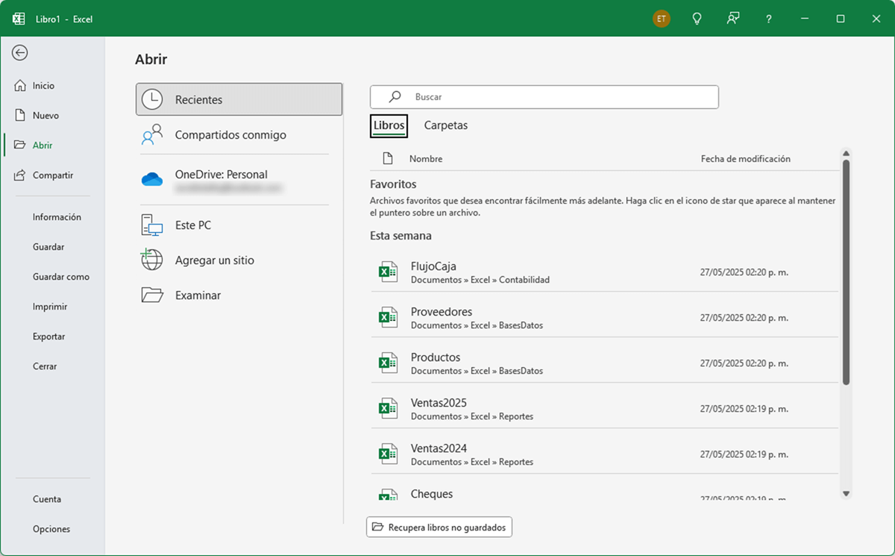The width and height of the screenshot is (895, 556).
Task: Open the Productos workbook
Action: (x=604, y=363)
